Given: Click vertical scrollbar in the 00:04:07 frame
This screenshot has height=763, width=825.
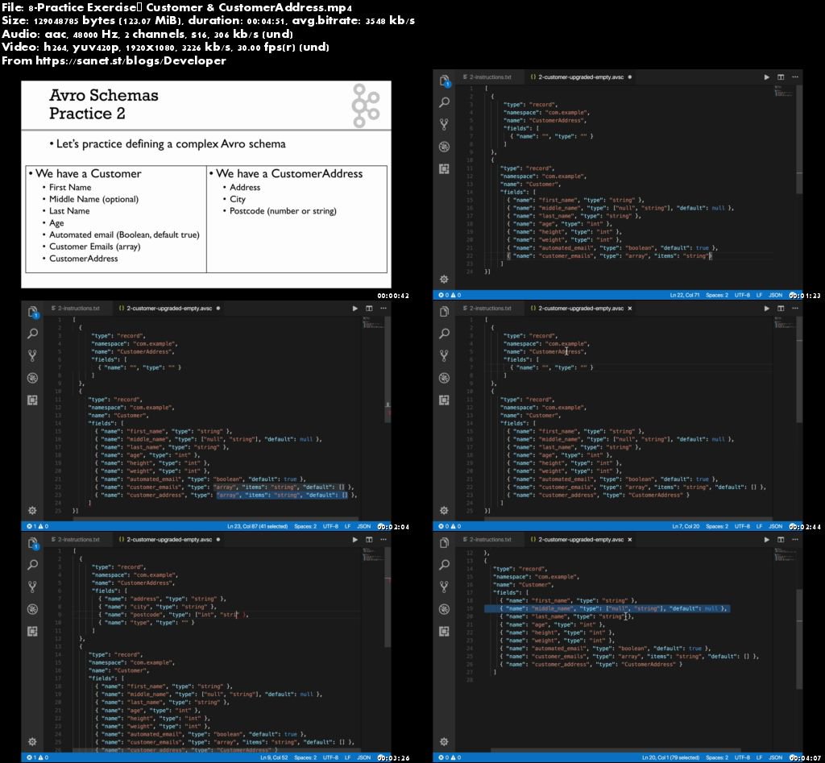Looking at the screenshot, I should tap(799, 640).
